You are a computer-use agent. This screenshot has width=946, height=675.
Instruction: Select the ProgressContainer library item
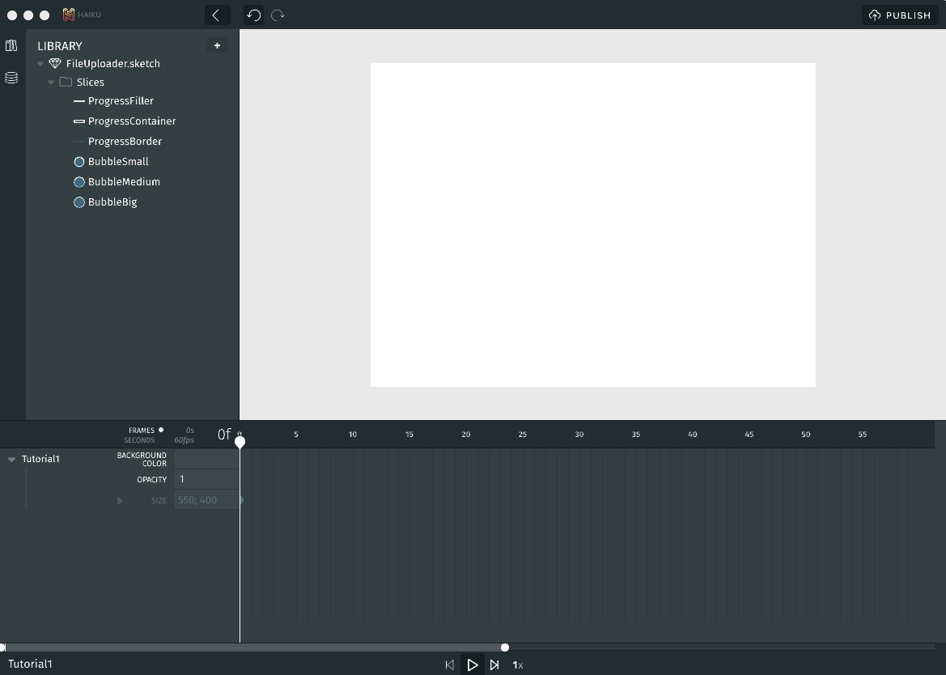(x=131, y=121)
